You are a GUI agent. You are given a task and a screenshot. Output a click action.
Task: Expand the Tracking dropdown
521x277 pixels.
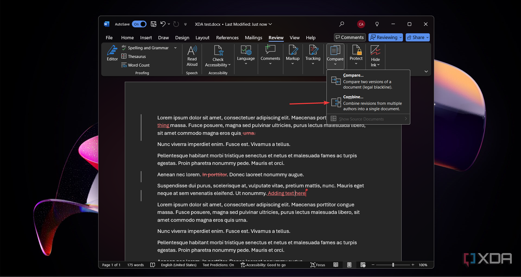click(x=313, y=56)
